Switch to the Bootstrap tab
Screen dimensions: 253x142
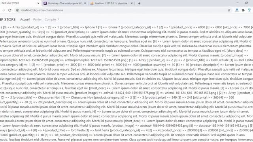point(65,3)
